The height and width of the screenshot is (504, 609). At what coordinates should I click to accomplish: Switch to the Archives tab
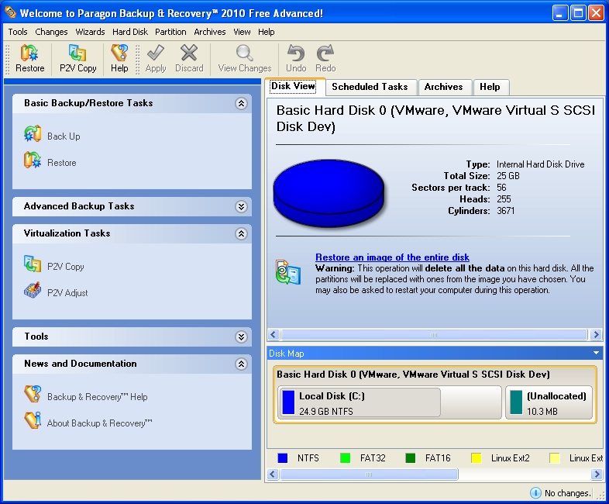point(443,87)
